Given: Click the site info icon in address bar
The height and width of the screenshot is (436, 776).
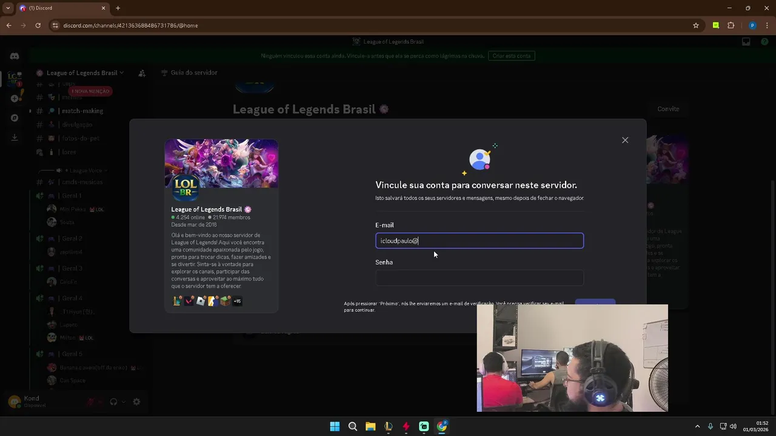Looking at the screenshot, I should 55,25.
